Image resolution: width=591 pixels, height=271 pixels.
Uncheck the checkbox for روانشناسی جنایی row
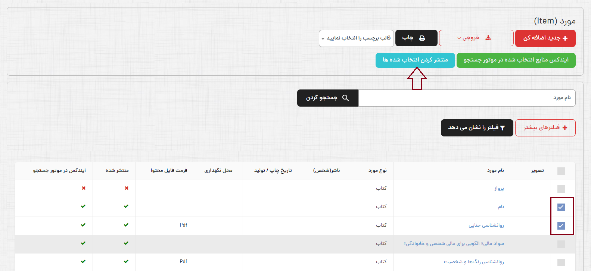point(561,226)
